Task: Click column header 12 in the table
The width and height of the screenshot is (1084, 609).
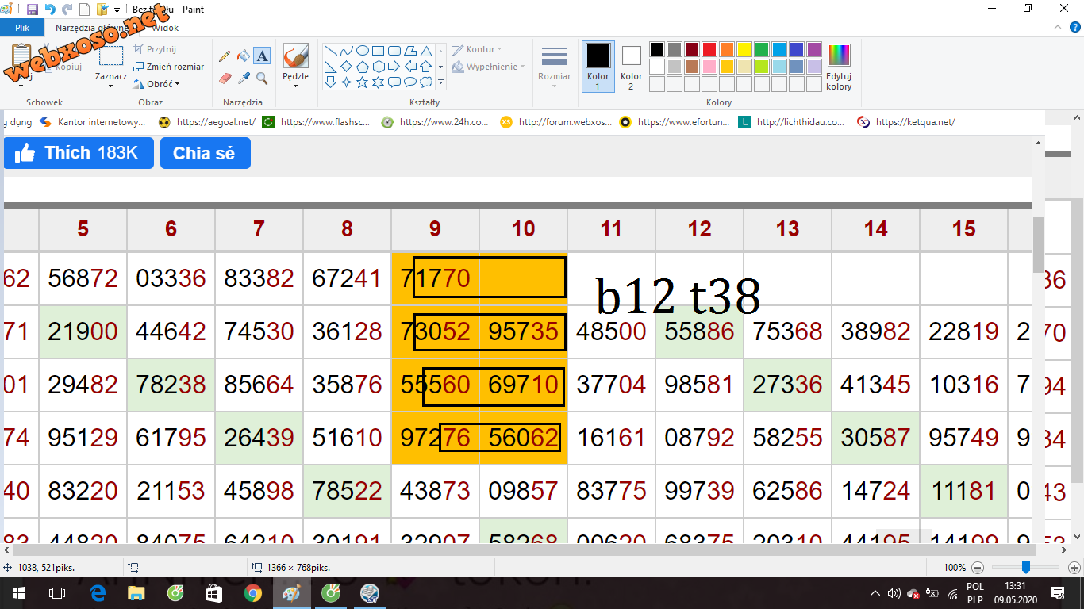Action: [699, 229]
